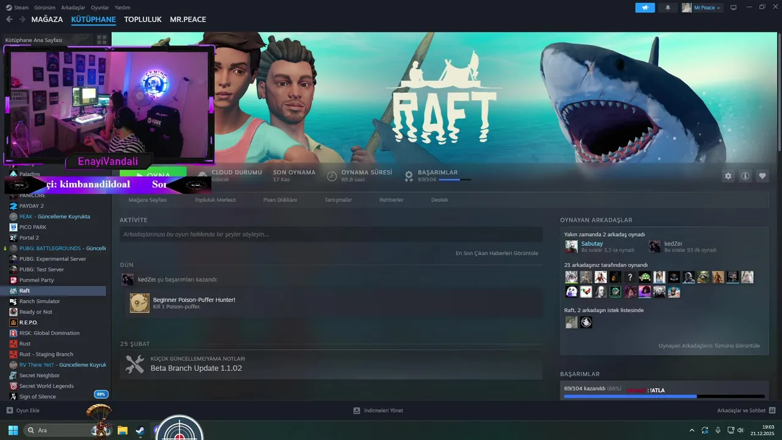
Task: Select Pummel Party in library list
Action: 37,280
